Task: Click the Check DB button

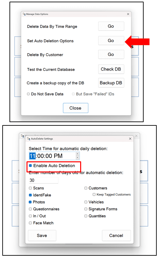Action: [x=111, y=69]
